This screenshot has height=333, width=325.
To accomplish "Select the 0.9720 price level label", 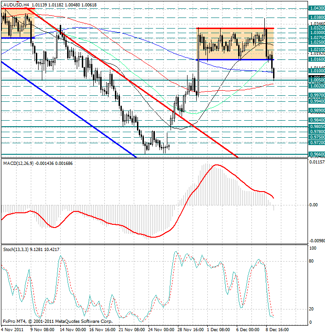I will (317, 143).
